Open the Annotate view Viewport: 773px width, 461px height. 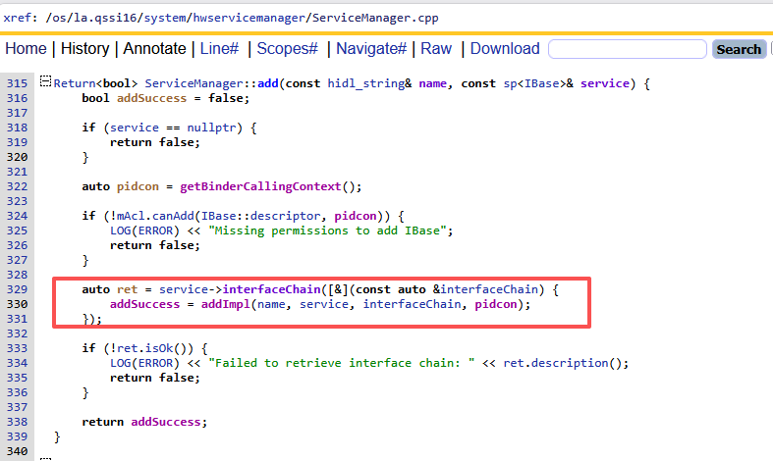154,49
